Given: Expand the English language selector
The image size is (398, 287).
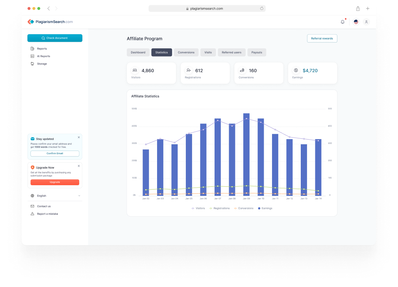Looking at the screenshot, I should 55,195.
